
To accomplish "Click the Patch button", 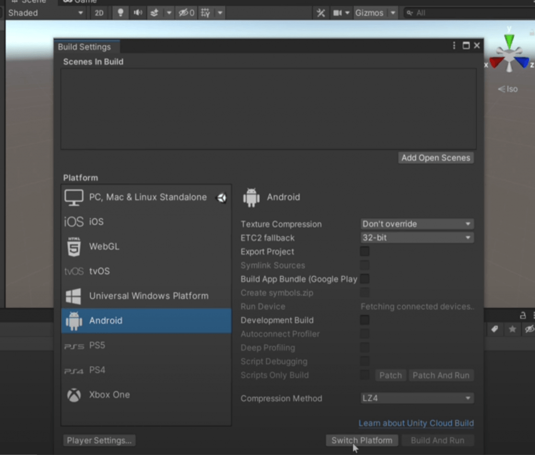I will pos(391,375).
